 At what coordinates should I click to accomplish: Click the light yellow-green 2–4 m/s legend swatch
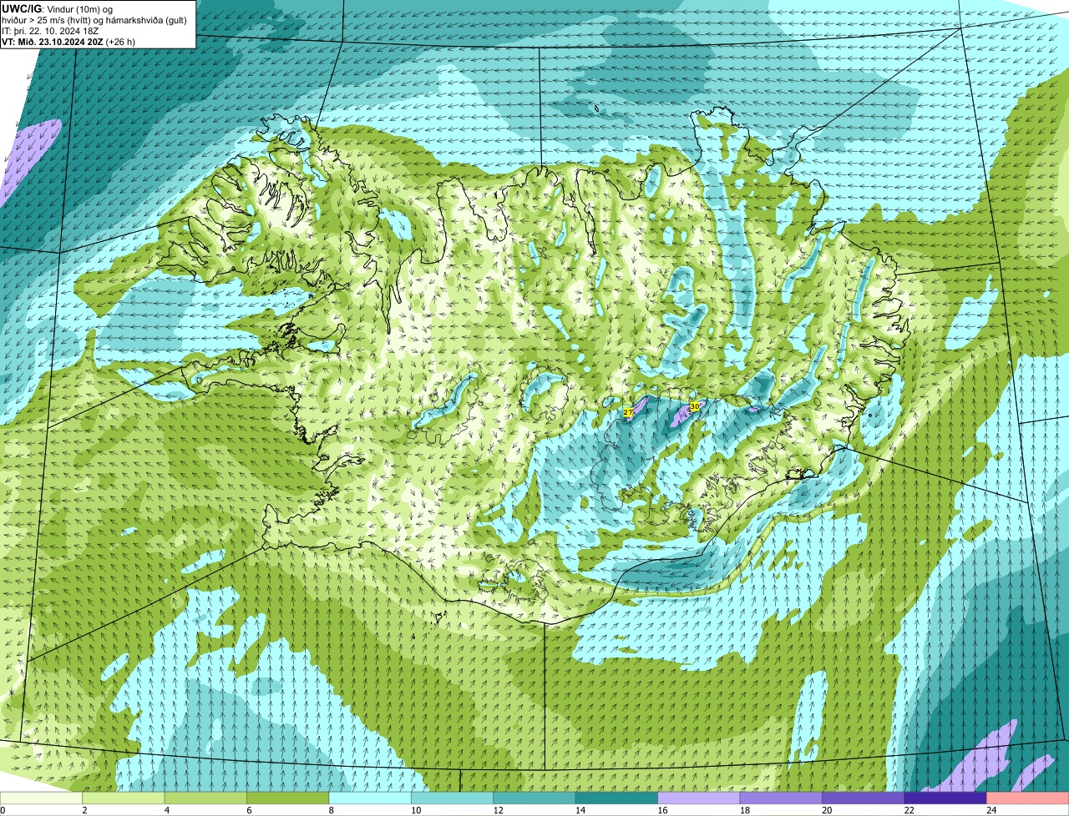tap(124, 798)
